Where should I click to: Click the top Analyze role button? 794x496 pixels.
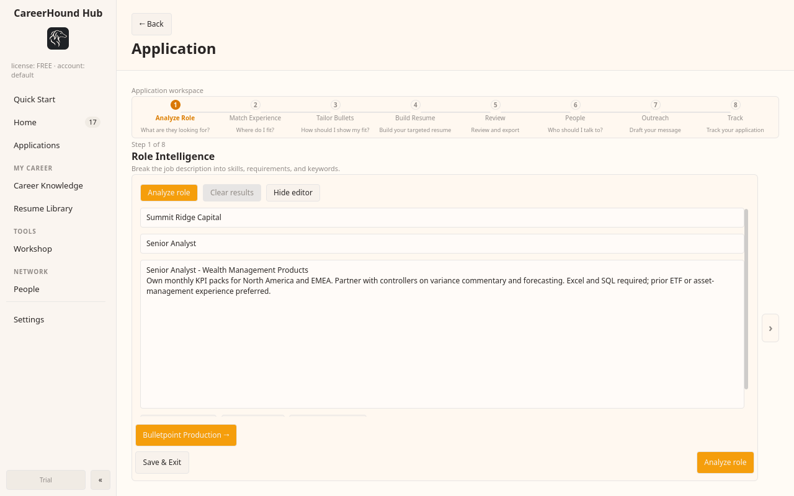click(169, 193)
